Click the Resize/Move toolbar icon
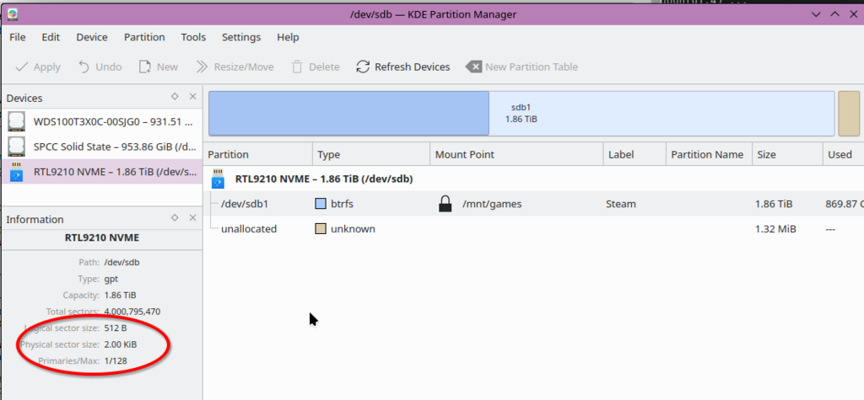Viewport: 864px width, 400px height. 202,67
